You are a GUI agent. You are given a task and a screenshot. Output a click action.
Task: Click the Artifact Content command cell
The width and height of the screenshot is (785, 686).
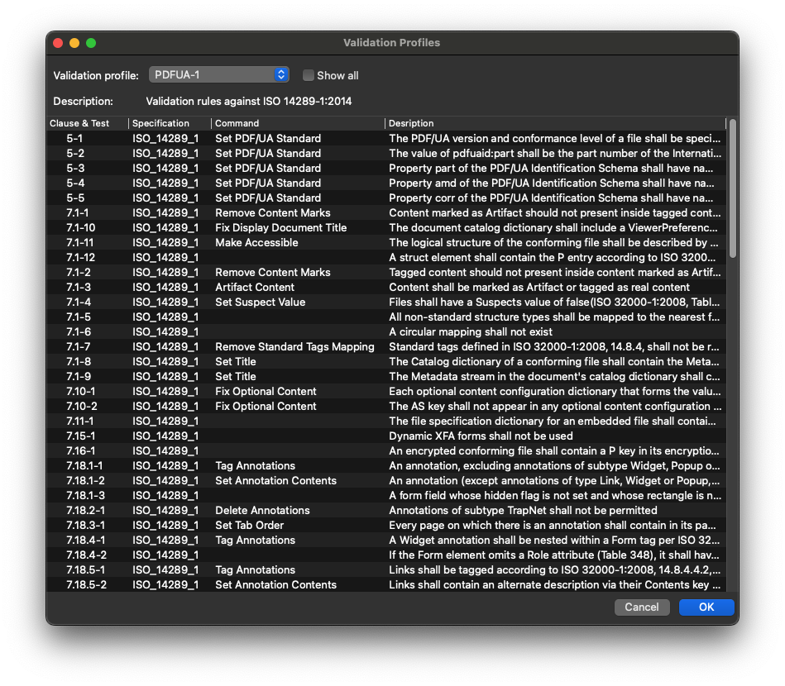(x=255, y=287)
